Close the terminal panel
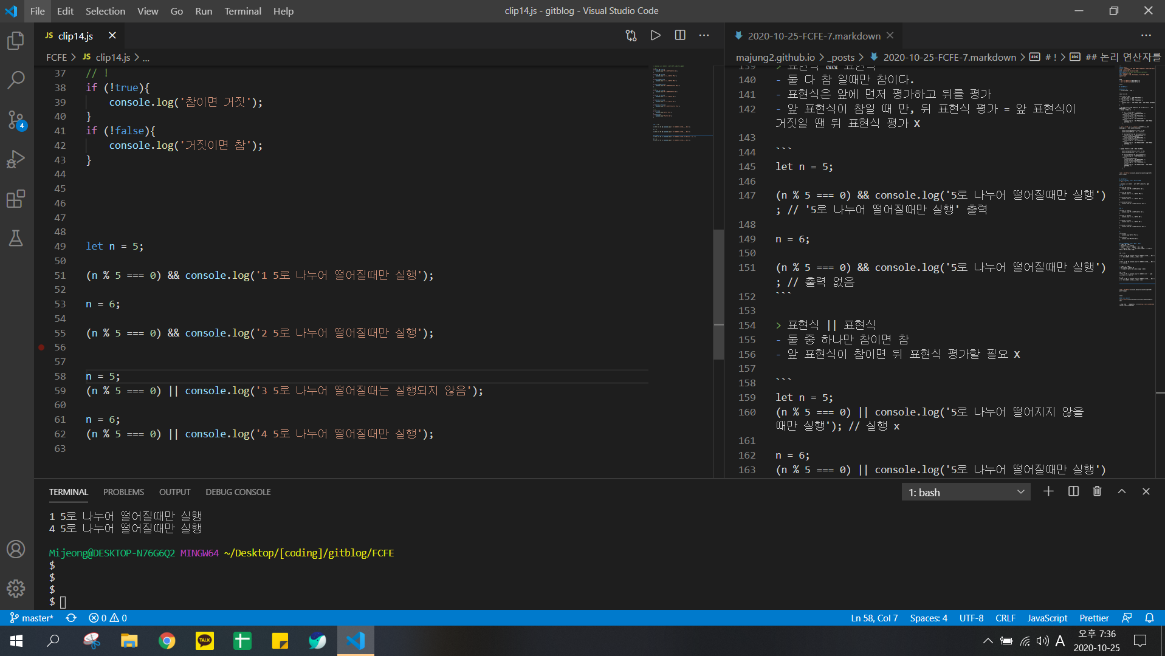 [1146, 492]
